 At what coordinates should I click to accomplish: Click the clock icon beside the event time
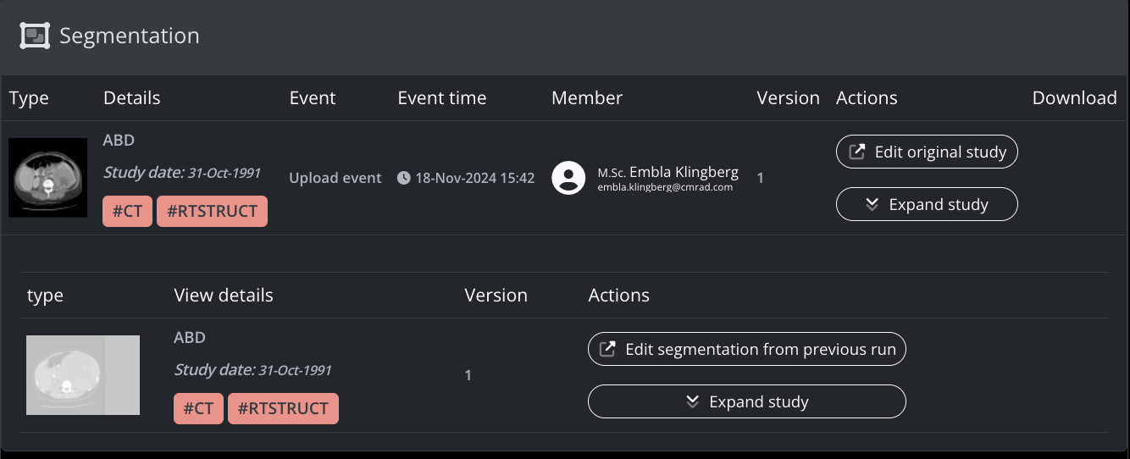[404, 178]
